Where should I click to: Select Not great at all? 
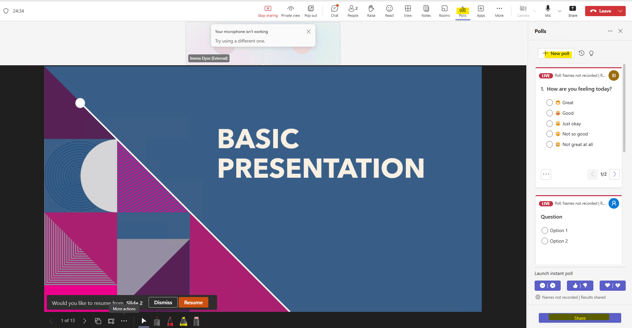pos(549,144)
